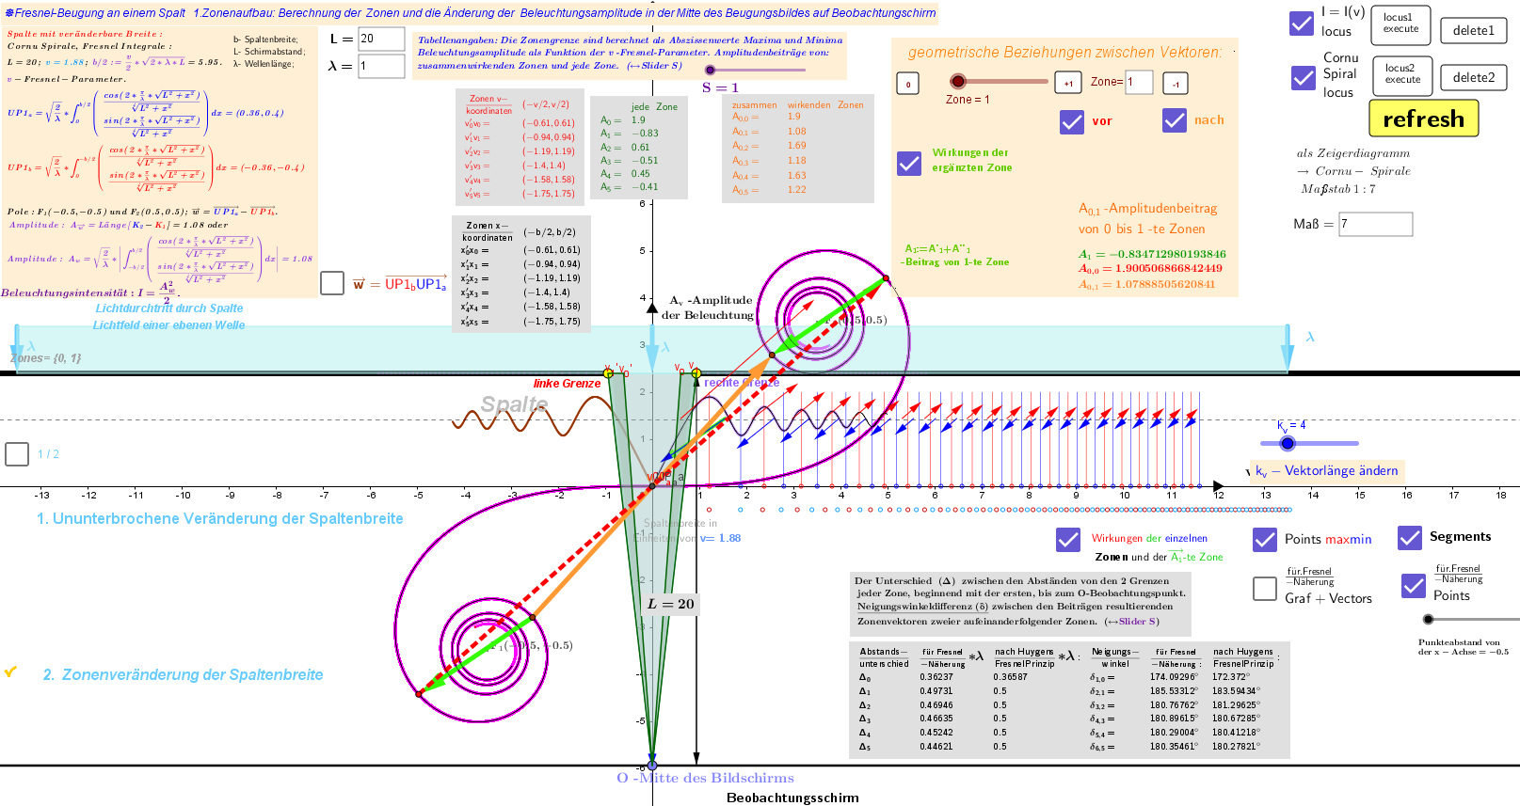Viewport: 1520px width, 806px height.
Task: Run the 'locus2 execute' button
Action: pos(1402,76)
